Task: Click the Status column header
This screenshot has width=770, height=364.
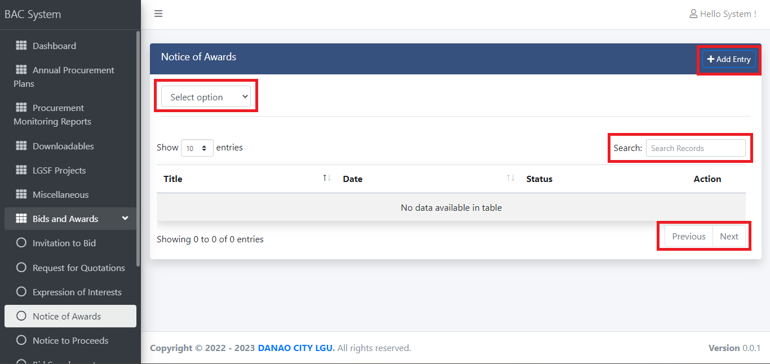Action: point(539,179)
